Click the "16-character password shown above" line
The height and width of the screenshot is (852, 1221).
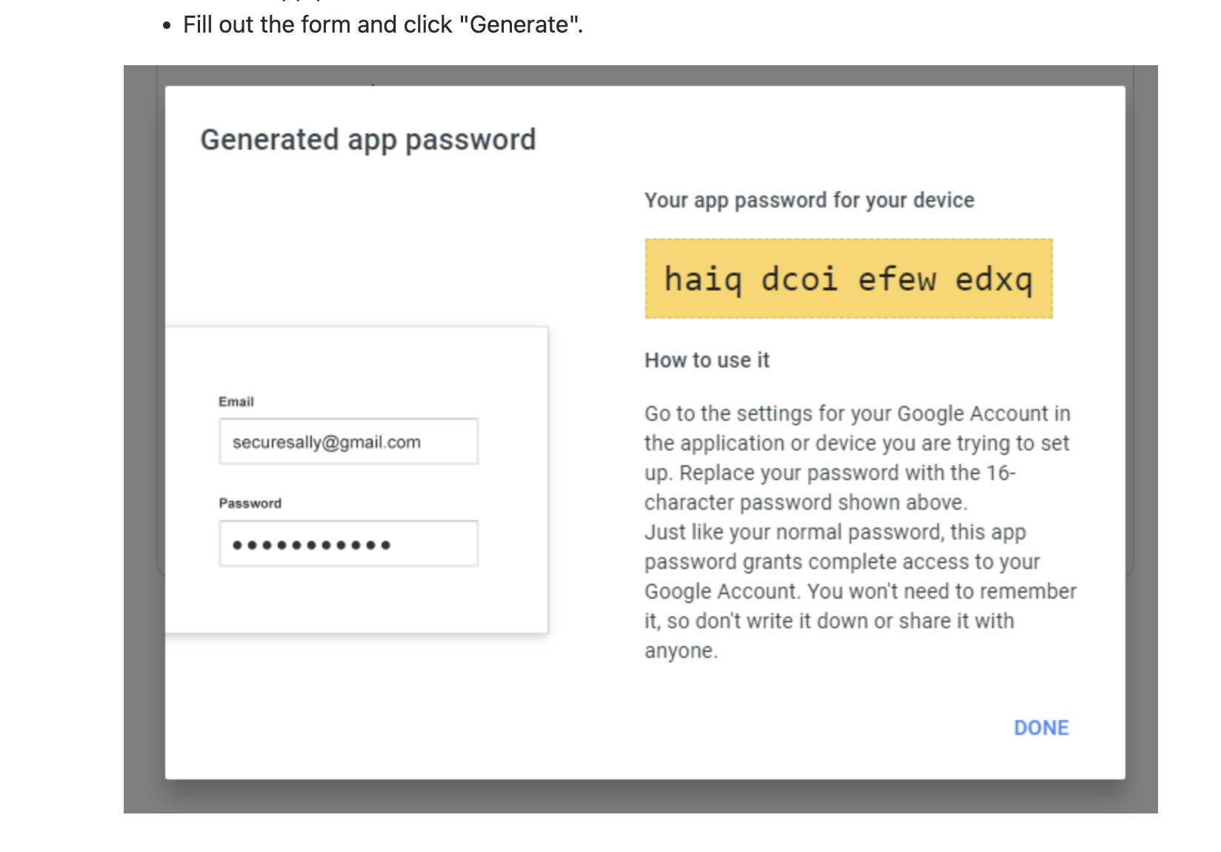[x=805, y=502]
